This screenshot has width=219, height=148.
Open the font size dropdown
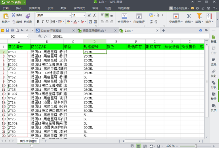coord(84,15)
